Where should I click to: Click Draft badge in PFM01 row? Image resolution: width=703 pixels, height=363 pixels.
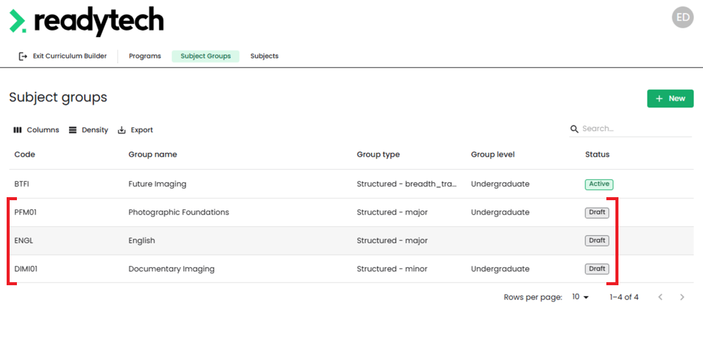pyautogui.click(x=597, y=212)
